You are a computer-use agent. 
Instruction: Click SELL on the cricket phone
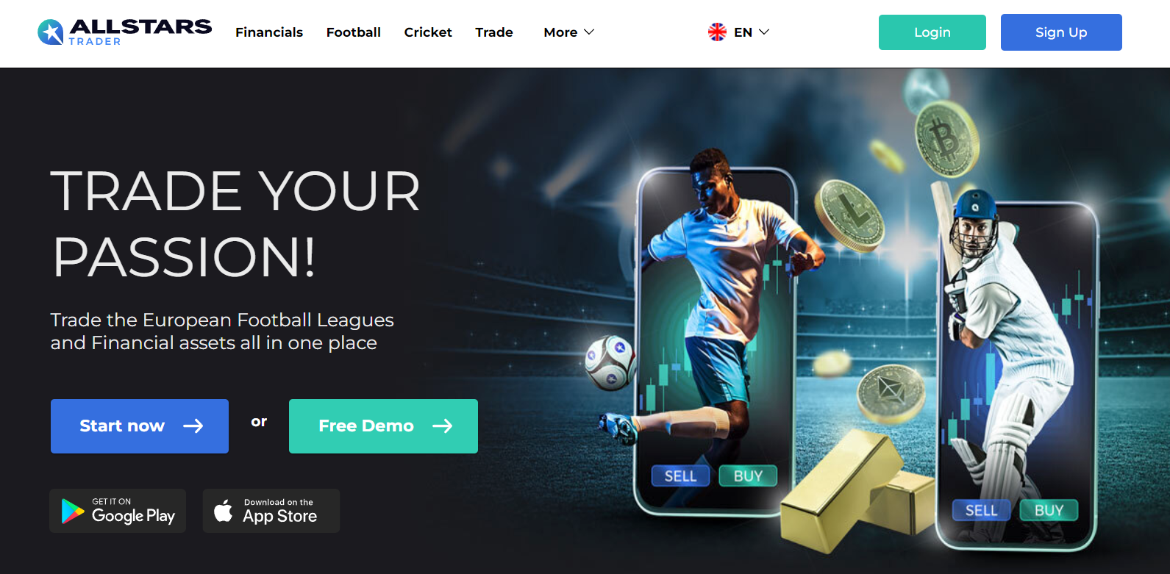[981, 511]
